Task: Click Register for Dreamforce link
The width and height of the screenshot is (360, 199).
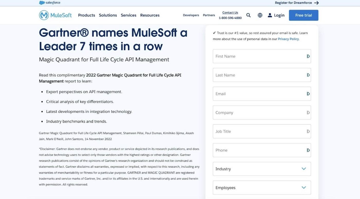Action: click(x=293, y=3)
